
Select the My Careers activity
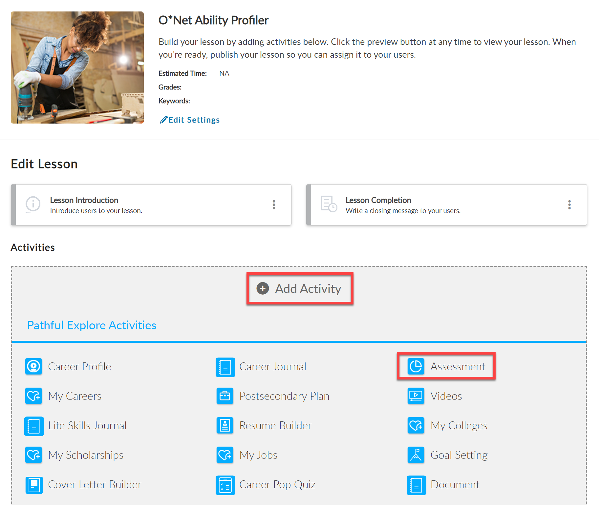click(x=75, y=396)
